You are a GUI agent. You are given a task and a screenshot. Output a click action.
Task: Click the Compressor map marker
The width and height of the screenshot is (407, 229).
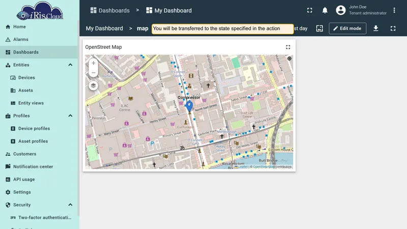coord(189,106)
